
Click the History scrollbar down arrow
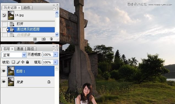57,34
